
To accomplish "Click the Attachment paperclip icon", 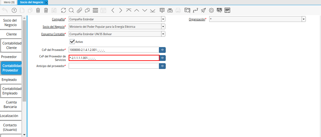I will [79, 10].
